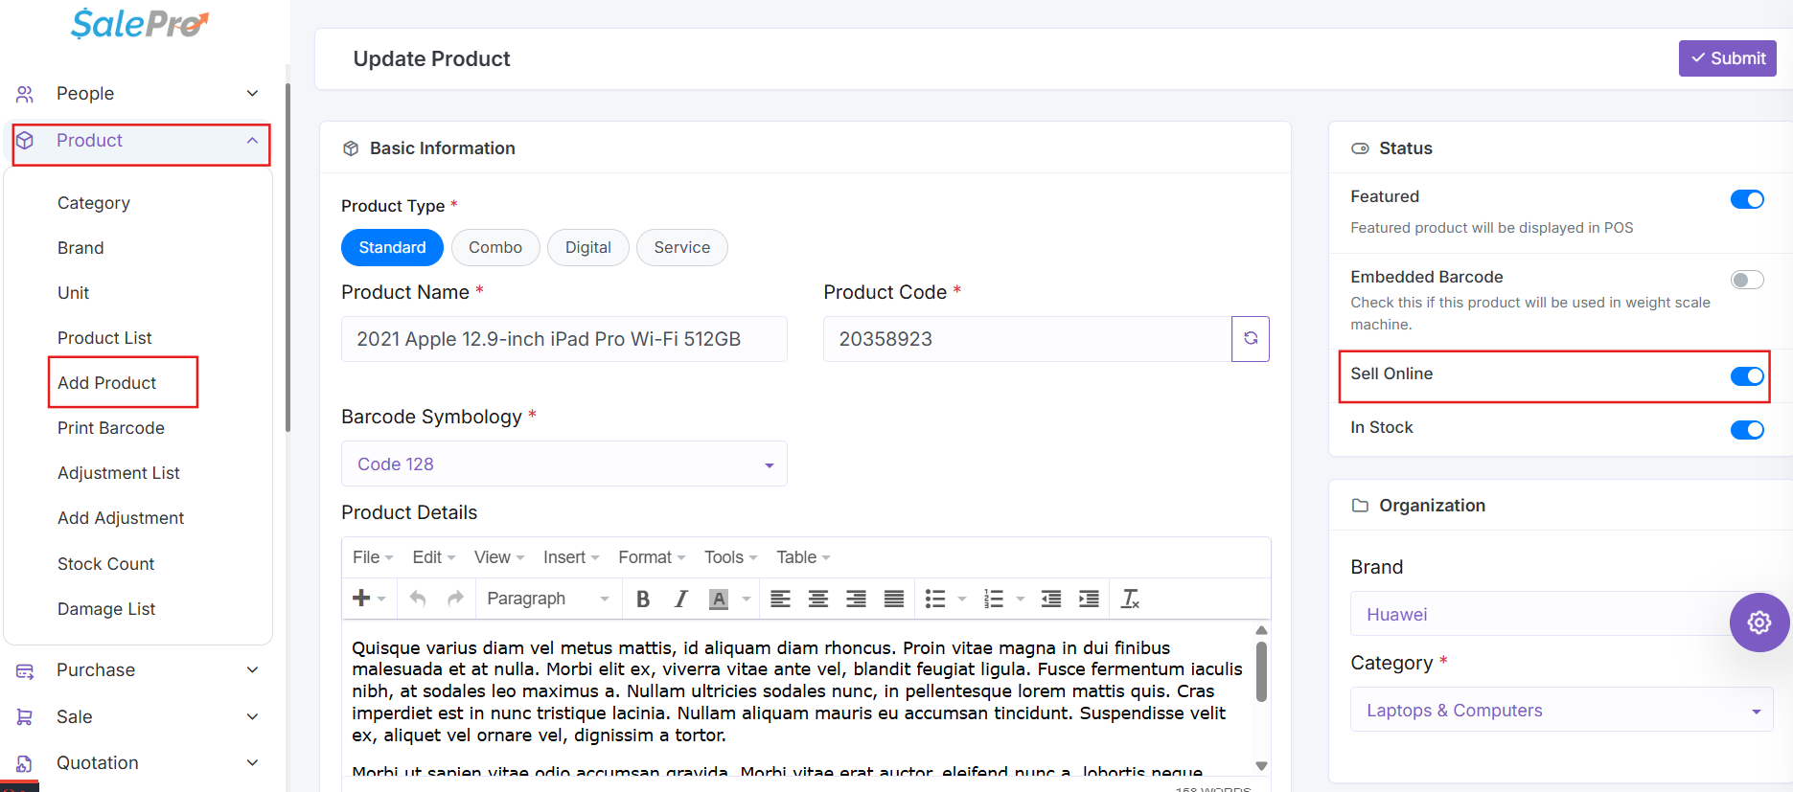Open the floating settings gear
Viewport: 1793px width, 792px height.
click(x=1759, y=622)
